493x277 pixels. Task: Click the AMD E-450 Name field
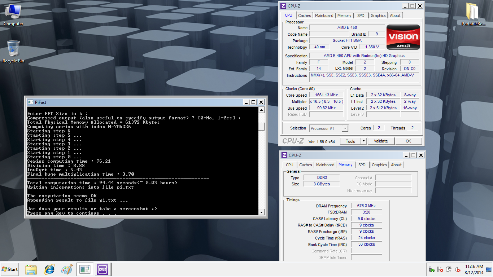point(346,28)
